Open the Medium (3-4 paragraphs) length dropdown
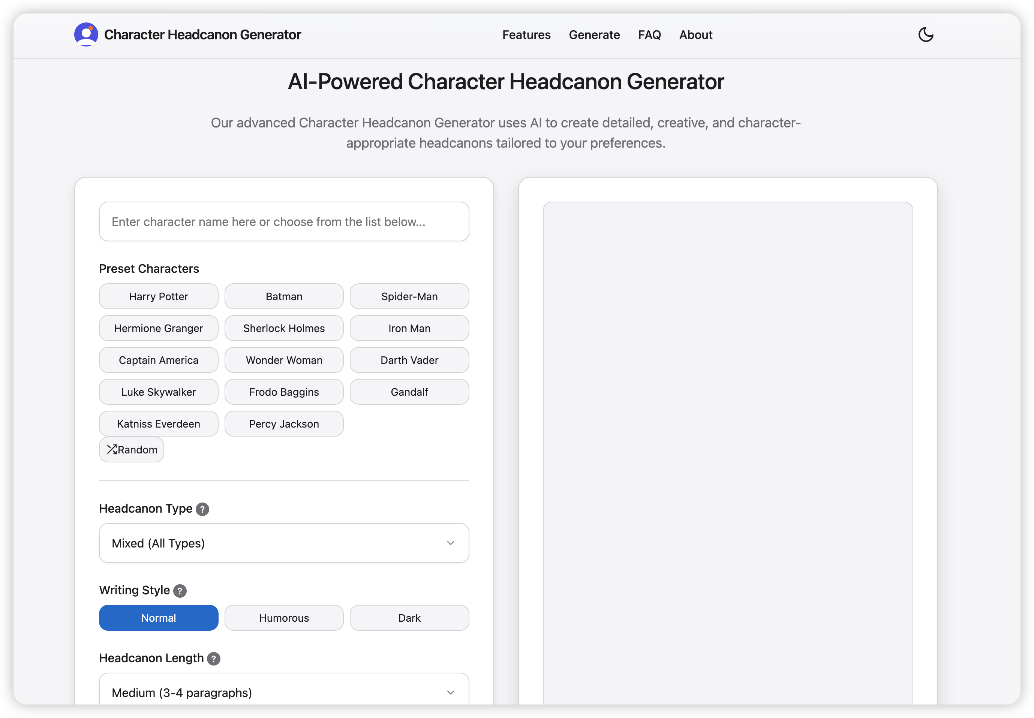 pyautogui.click(x=284, y=693)
